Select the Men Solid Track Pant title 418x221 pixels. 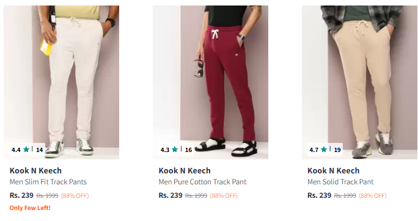coord(340,182)
